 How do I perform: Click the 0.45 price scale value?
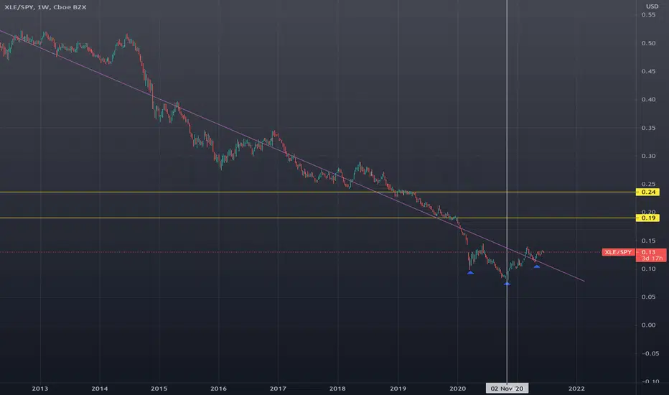click(648, 71)
